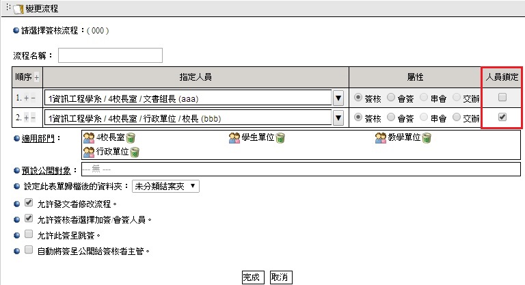Enable 人員鎖定 checkbox for row 1
The width and height of the screenshot is (525, 285).
click(502, 98)
